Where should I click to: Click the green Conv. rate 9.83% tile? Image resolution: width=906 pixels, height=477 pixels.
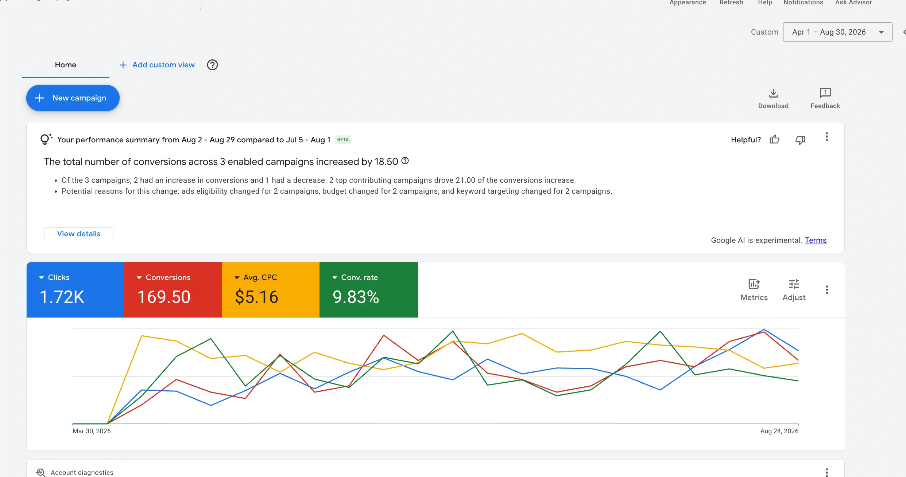[x=369, y=290]
